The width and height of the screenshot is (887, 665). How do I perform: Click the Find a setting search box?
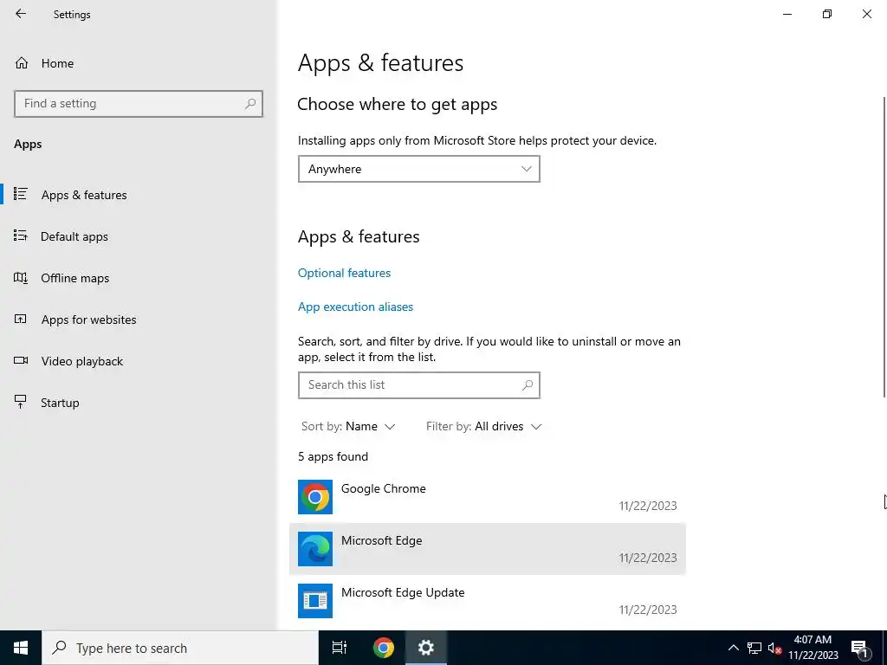[139, 104]
